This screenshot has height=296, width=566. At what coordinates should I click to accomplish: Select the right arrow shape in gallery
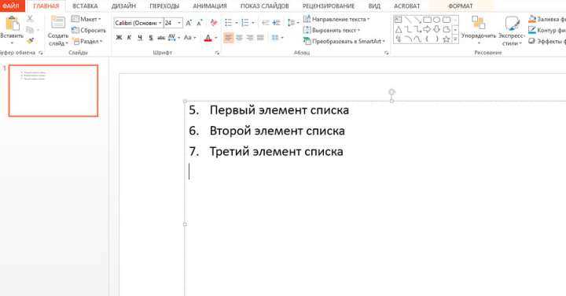tap(427, 29)
